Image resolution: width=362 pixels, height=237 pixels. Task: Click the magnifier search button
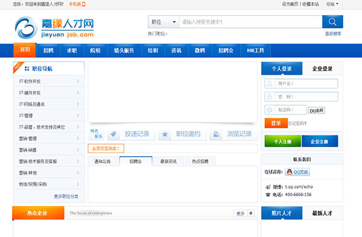click(332, 22)
